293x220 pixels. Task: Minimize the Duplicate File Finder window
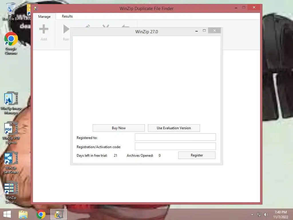236,8
